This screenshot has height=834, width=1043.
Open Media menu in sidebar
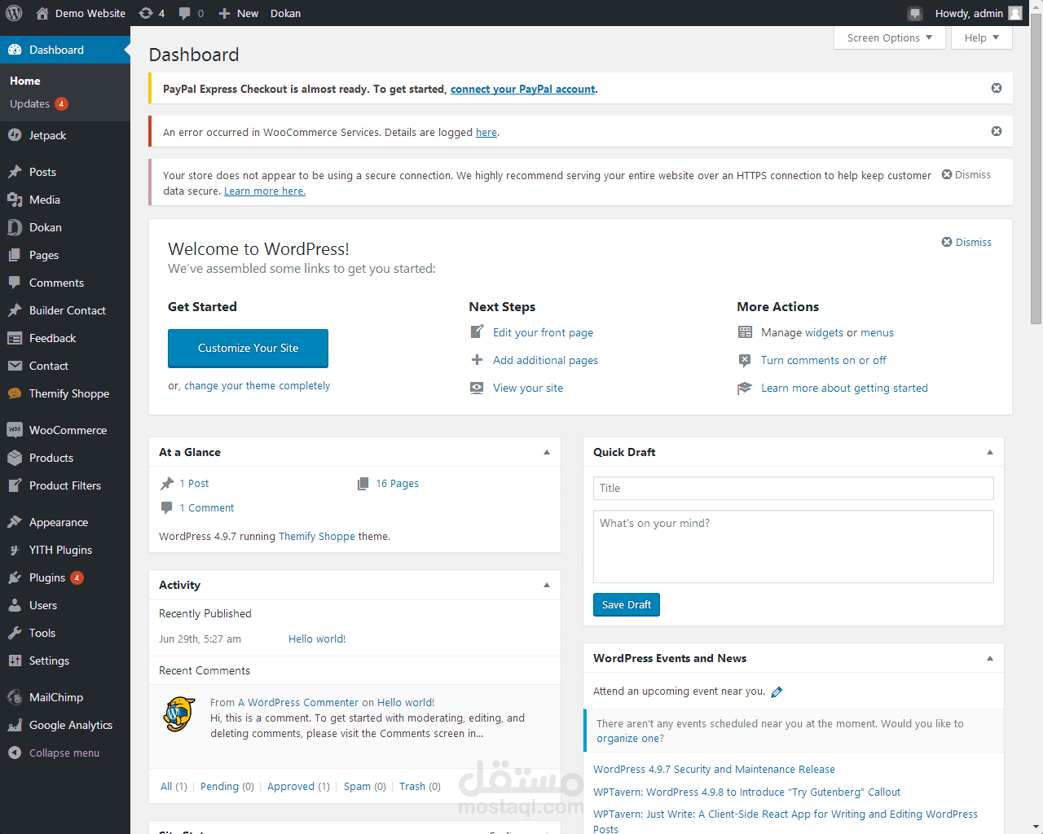click(65, 200)
